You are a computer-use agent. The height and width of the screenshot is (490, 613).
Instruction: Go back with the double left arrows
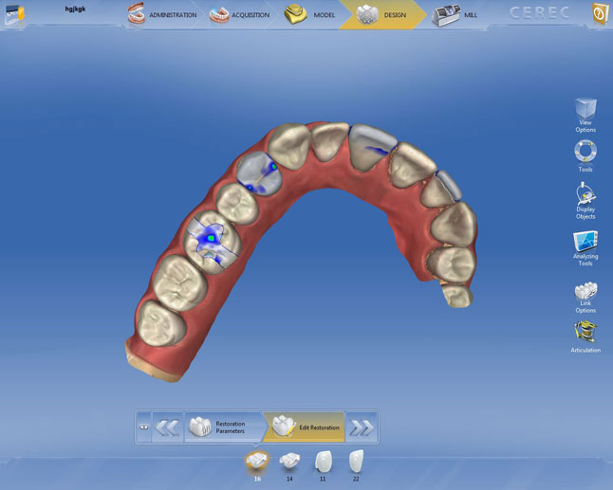(167, 427)
